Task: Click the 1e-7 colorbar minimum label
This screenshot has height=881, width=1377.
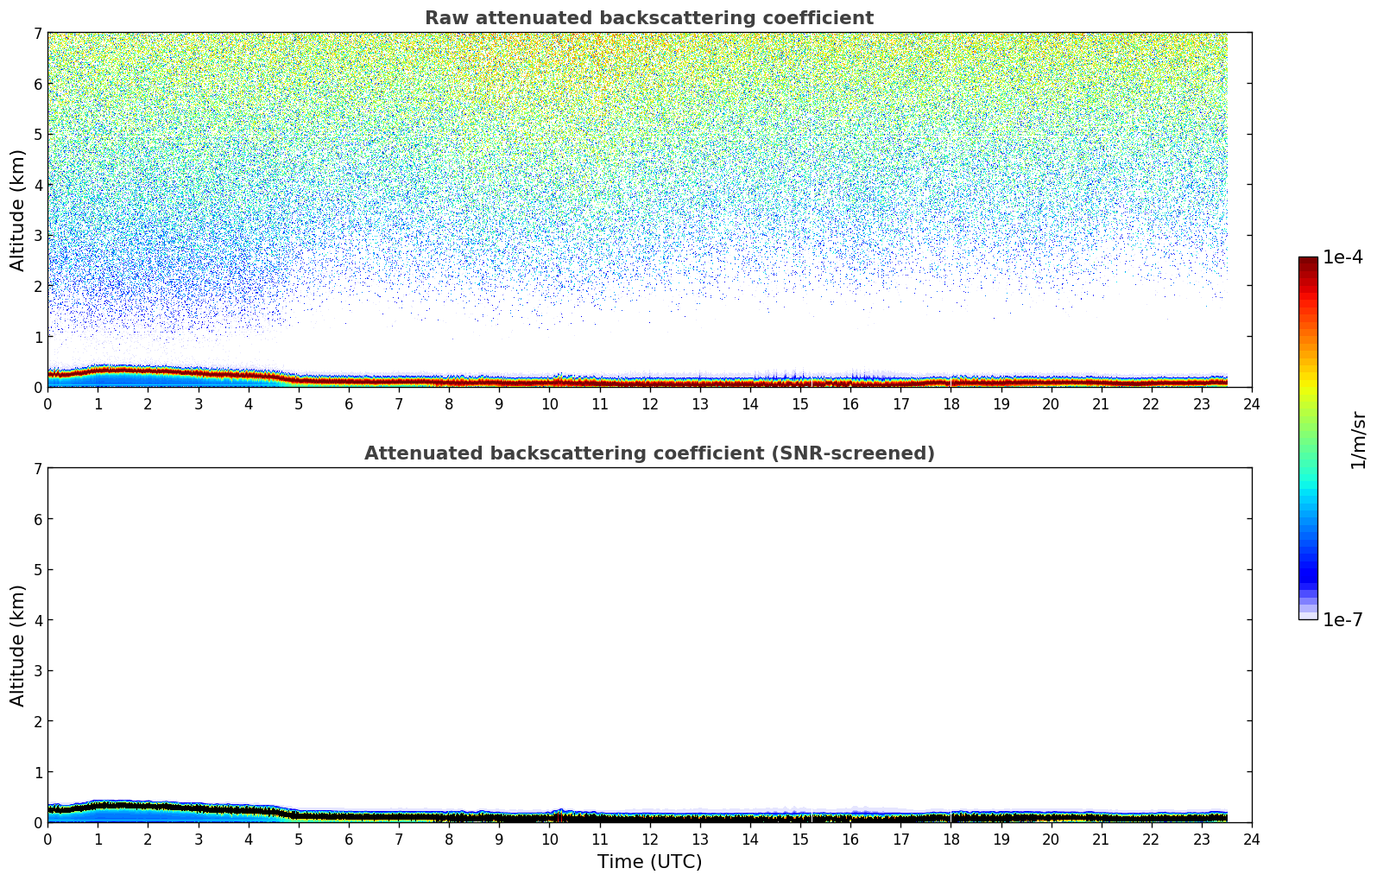Action: tap(1342, 620)
